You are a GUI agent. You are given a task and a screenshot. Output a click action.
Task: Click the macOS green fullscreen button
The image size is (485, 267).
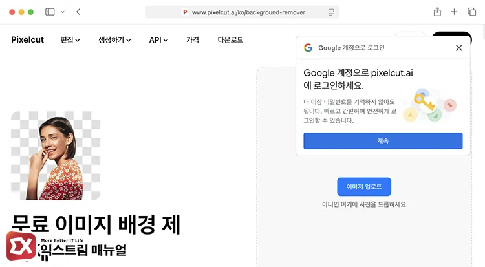[30, 12]
